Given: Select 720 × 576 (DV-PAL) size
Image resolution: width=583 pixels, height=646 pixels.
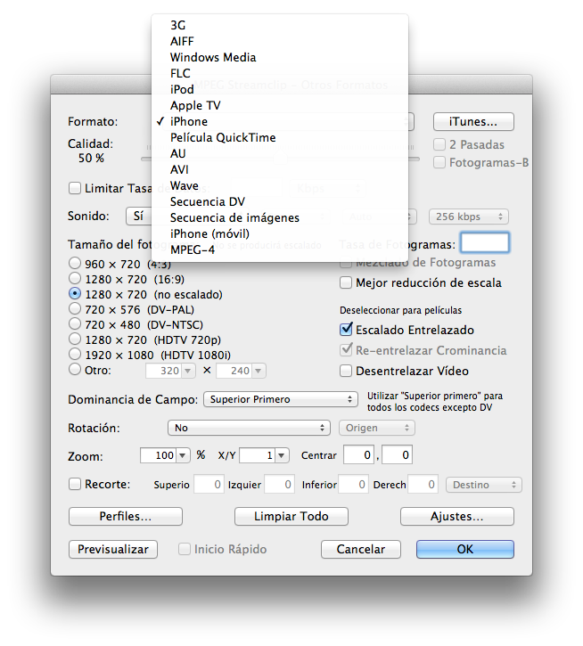Looking at the screenshot, I should click(75, 308).
